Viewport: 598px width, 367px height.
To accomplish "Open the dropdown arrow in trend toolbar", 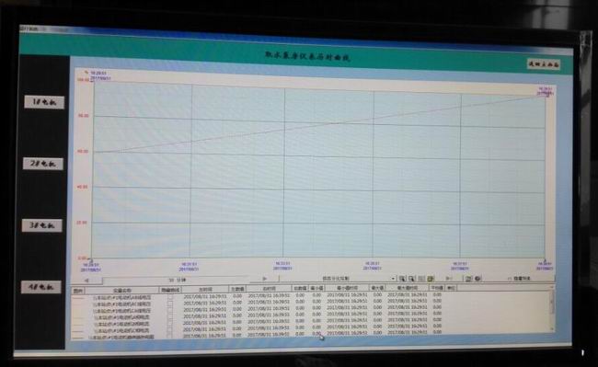I will 393,279.
